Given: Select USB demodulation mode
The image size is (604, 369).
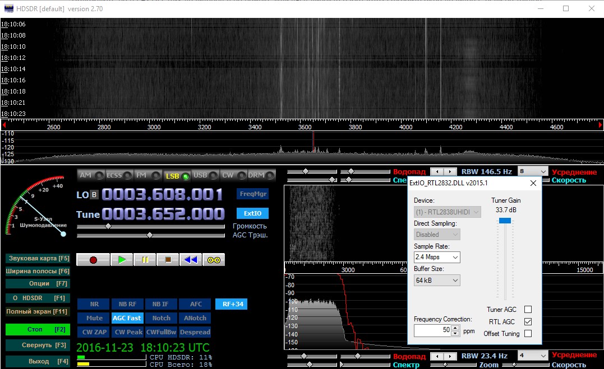Looking at the screenshot, I should [x=205, y=175].
